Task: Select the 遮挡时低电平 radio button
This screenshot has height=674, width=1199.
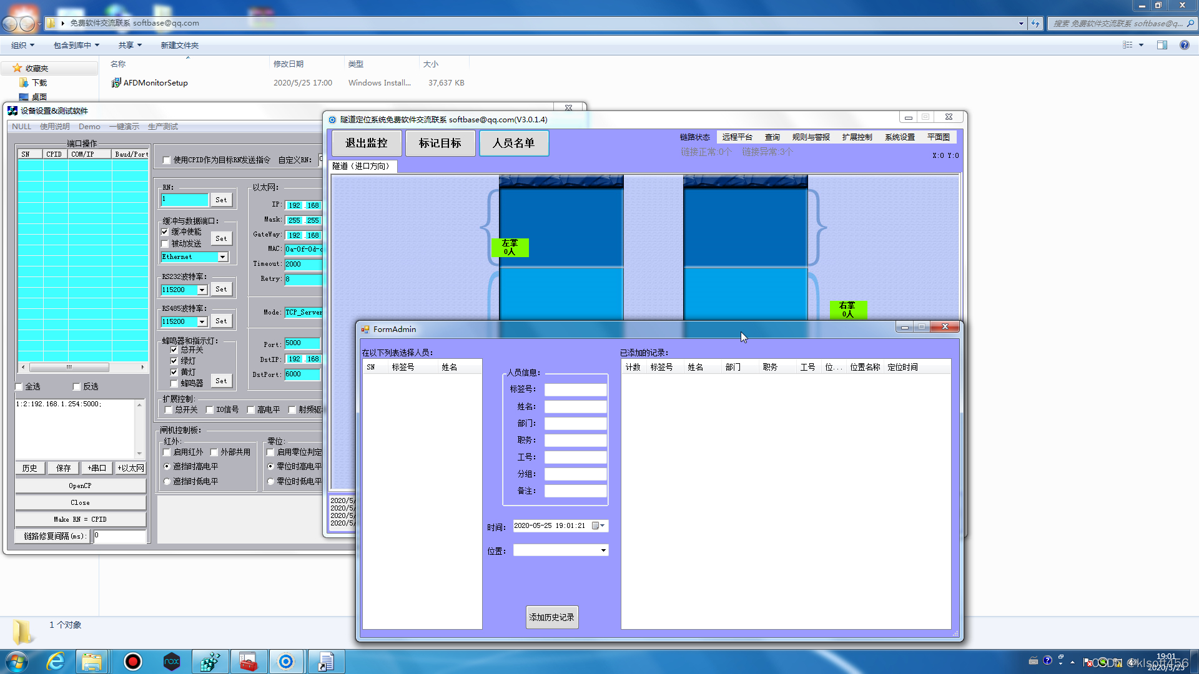Action: tap(167, 481)
